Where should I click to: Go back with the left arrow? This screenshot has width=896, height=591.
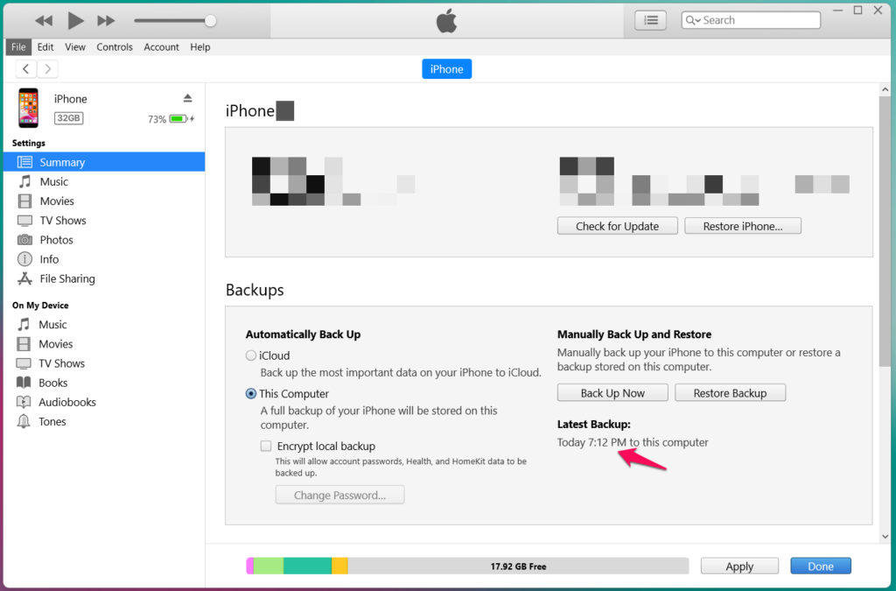pos(25,69)
